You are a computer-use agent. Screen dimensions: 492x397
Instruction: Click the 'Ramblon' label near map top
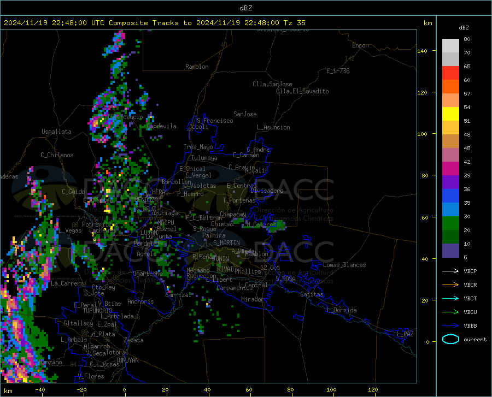coord(197,67)
